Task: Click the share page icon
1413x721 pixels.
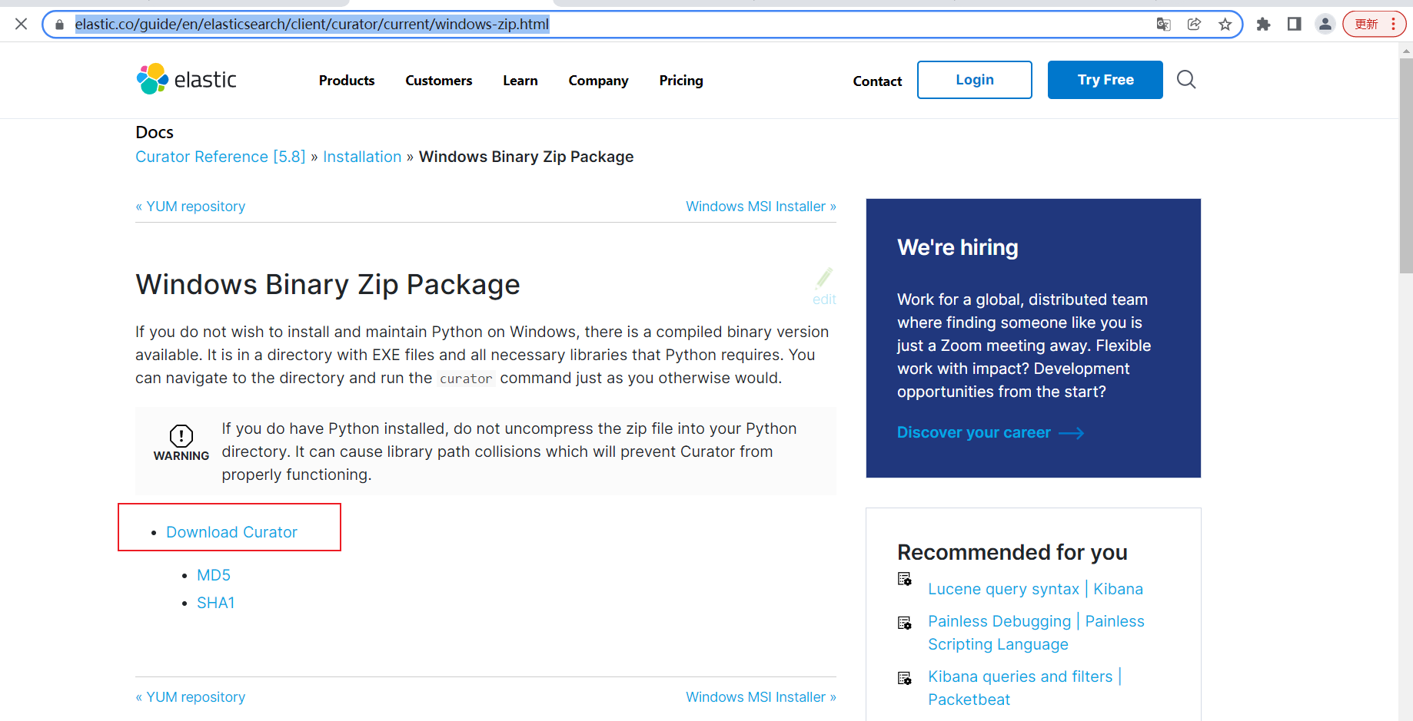Action: click(x=1194, y=25)
